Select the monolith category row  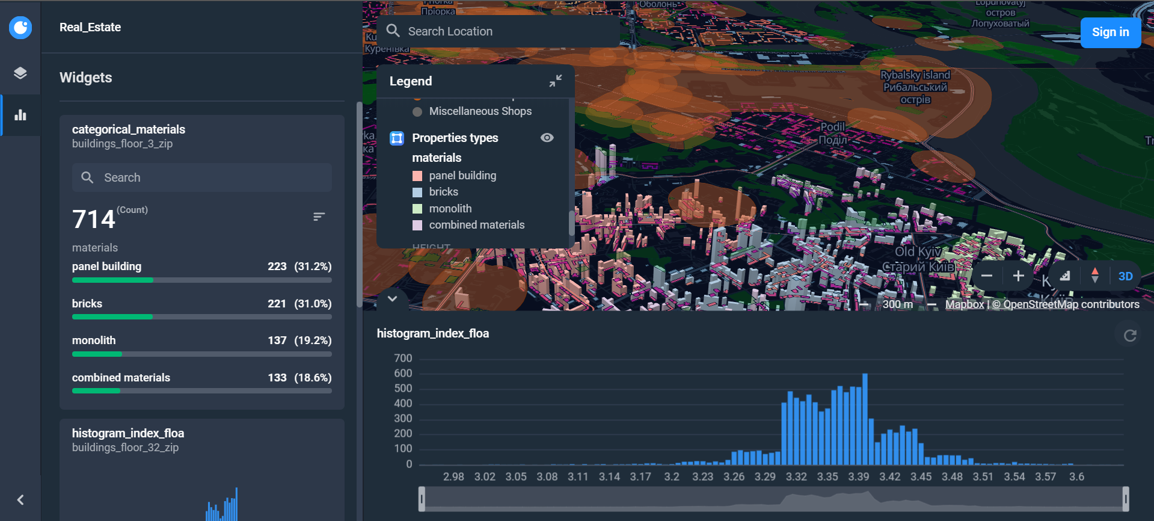[202, 346]
